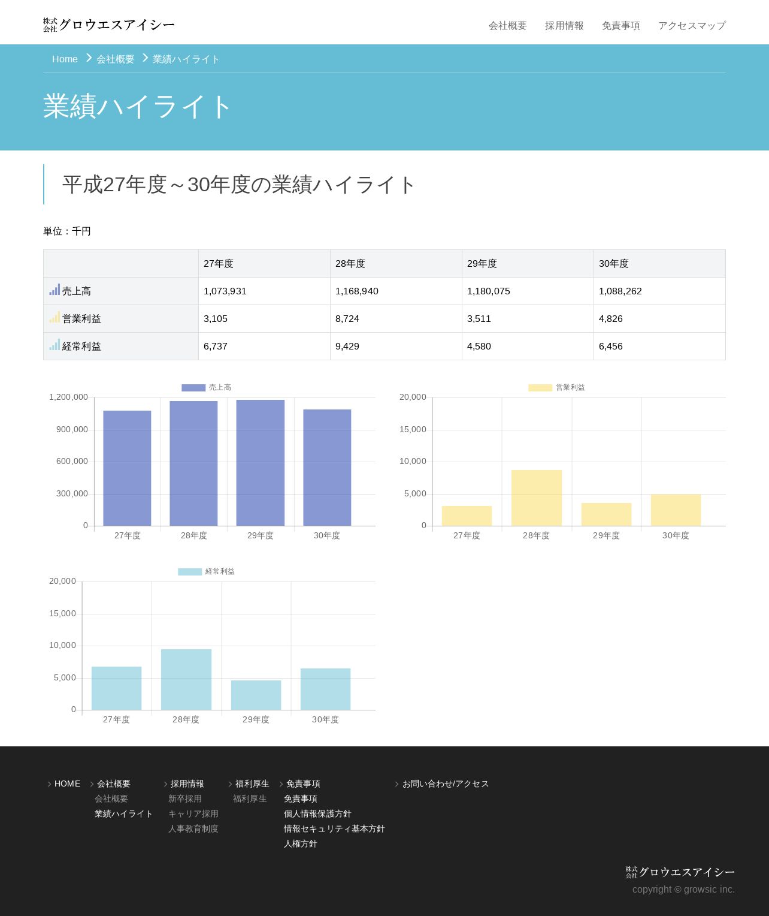
Task: Click the 28年度 bar in 売上高 chart
Action: pos(193,463)
